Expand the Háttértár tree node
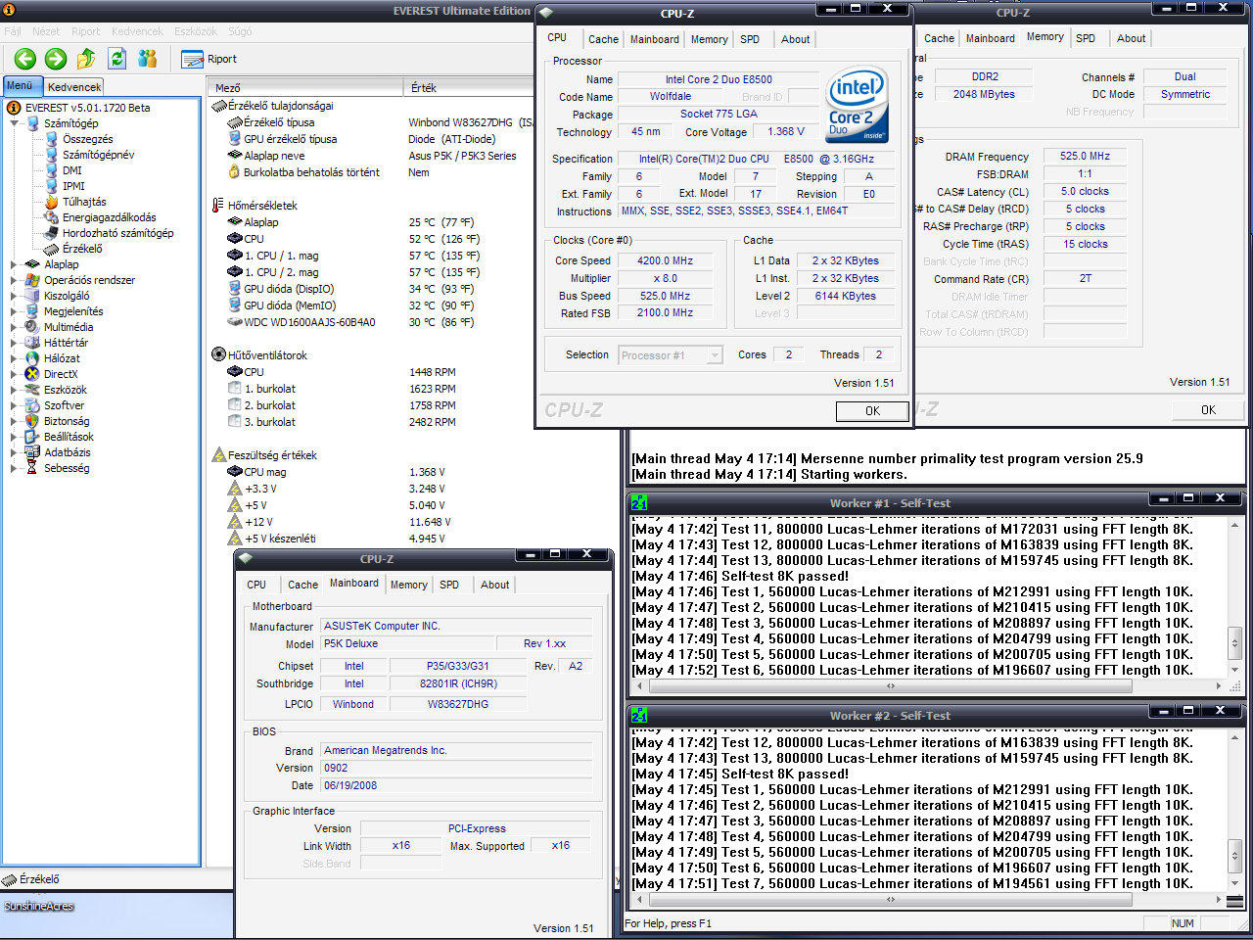This screenshot has height=940, width=1253. (14, 343)
